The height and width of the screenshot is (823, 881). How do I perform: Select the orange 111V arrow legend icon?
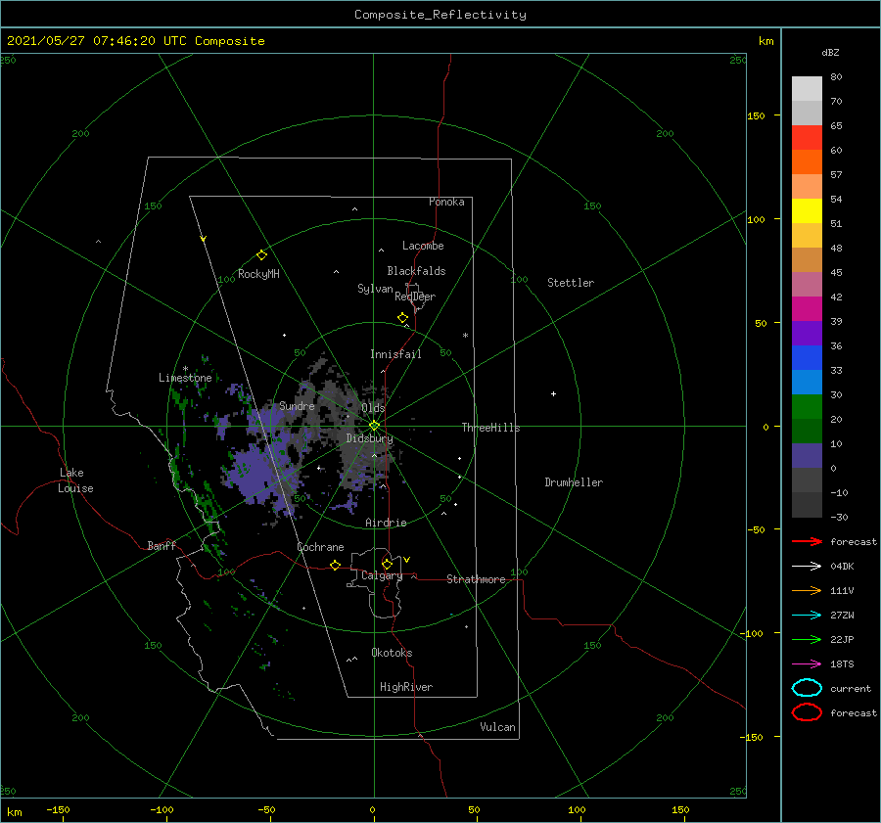(807, 590)
